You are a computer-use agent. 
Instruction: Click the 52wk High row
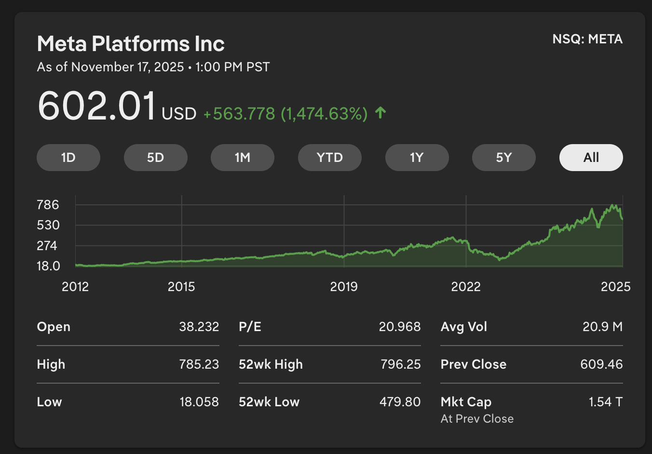pyautogui.click(x=329, y=364)
